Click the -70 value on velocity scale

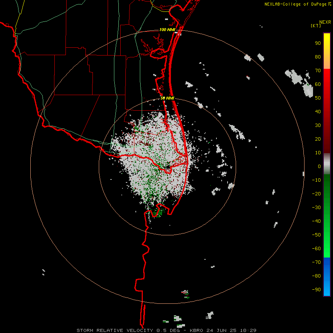(316, 262)
